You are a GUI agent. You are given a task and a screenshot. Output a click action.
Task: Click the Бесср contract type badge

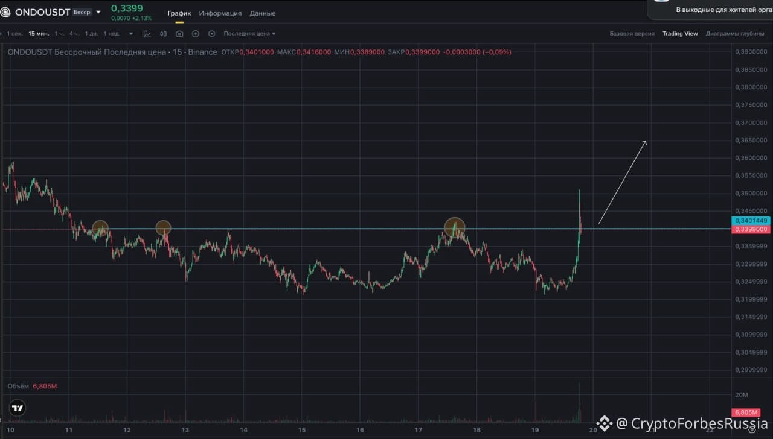pyautogui.click(x=82, y=12)
